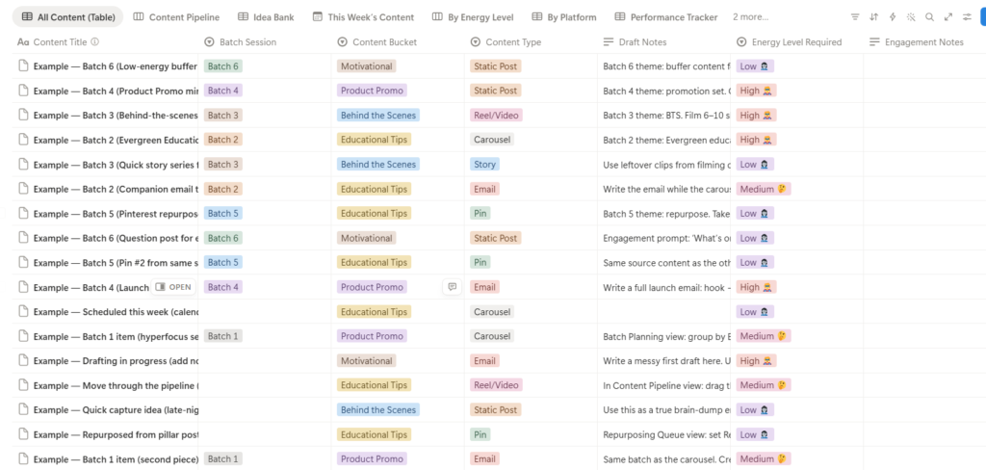
Task: Click Product Promo tag in Batch 4 Launch row
Action: click(x=372, y=287)
